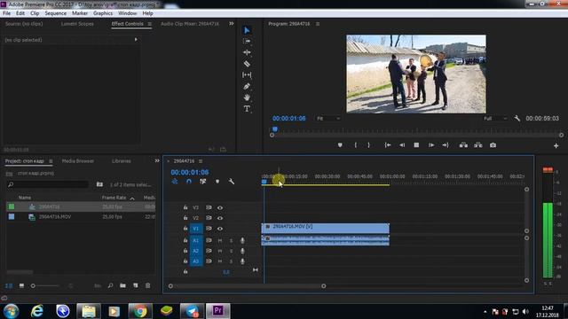This screenshot has height=319, width=568.
Task: Solo audio track A2
Action: [231, 251]
